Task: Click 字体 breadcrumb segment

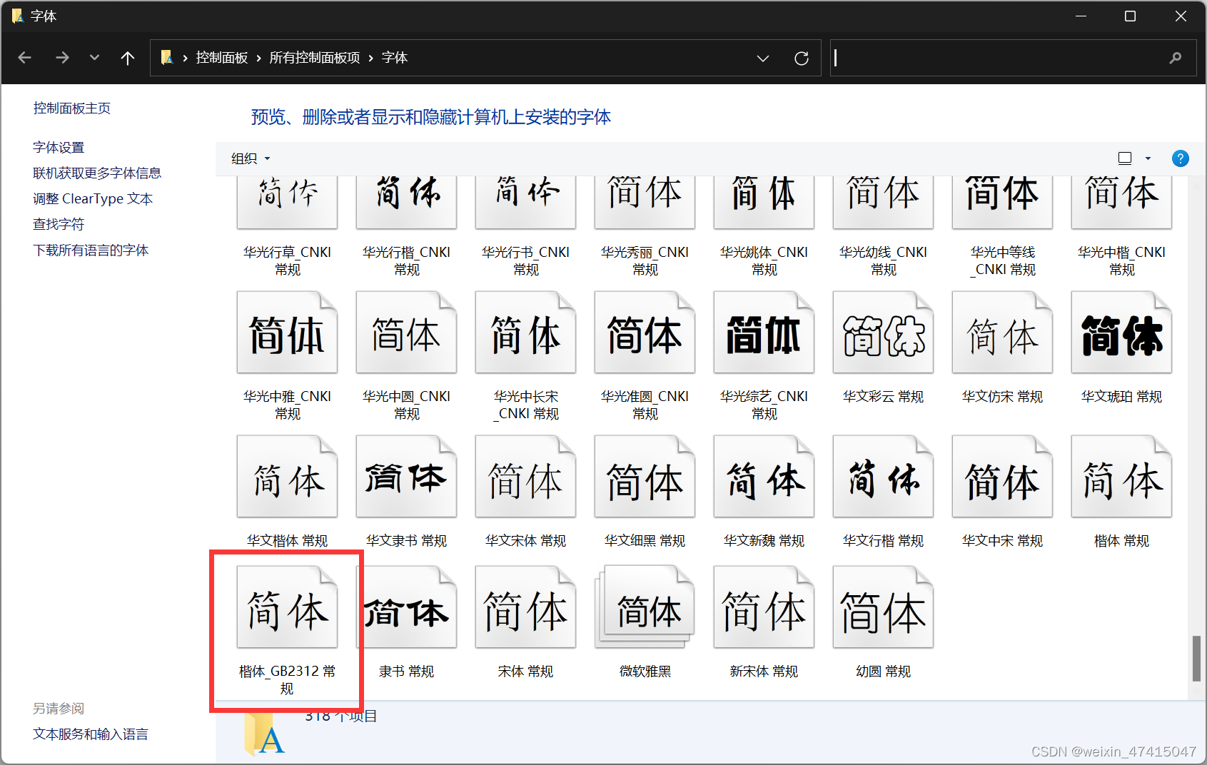Action: tap(395, 58)
